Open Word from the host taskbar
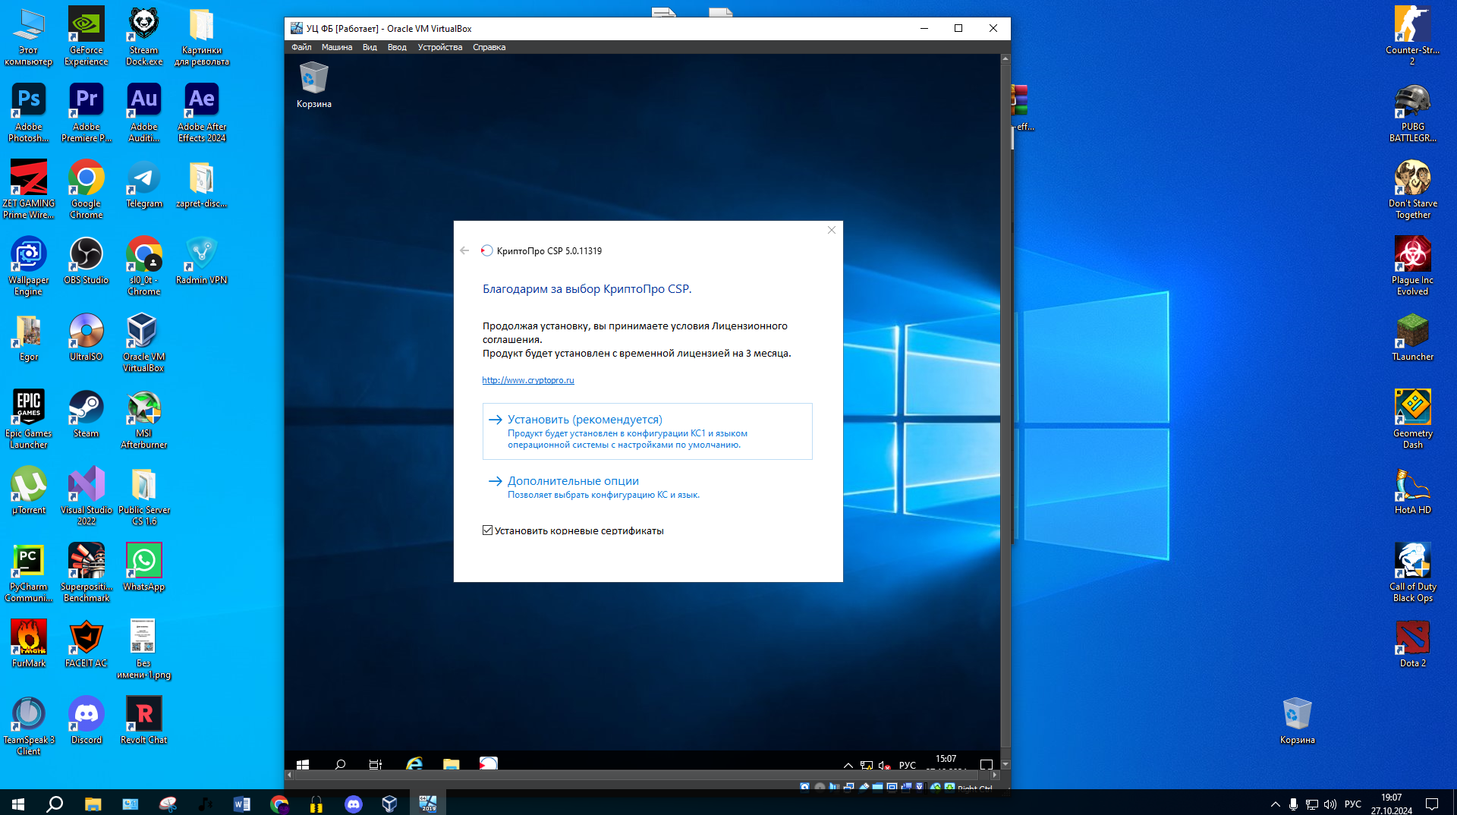 (x=242, y=804)
